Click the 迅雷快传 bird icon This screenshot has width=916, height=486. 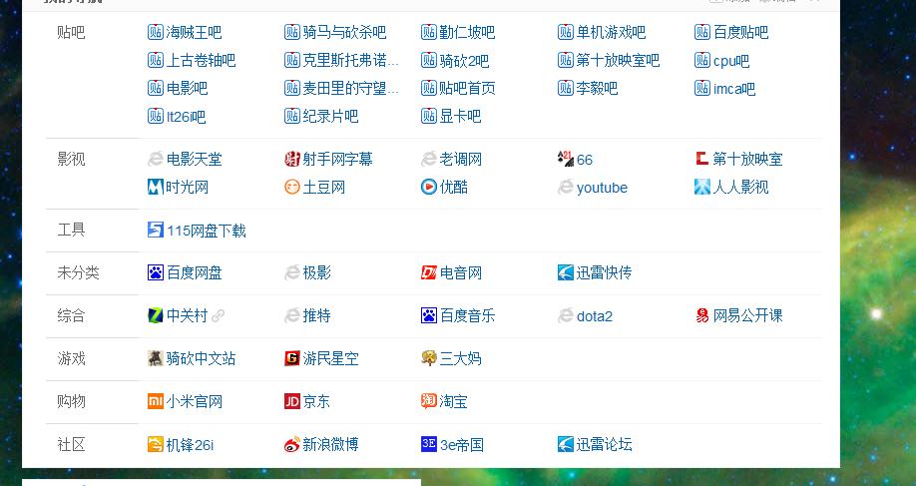[x=566, y=272]
